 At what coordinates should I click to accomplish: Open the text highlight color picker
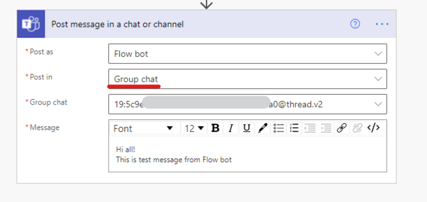pyautogui.click(x=262, y=128)
